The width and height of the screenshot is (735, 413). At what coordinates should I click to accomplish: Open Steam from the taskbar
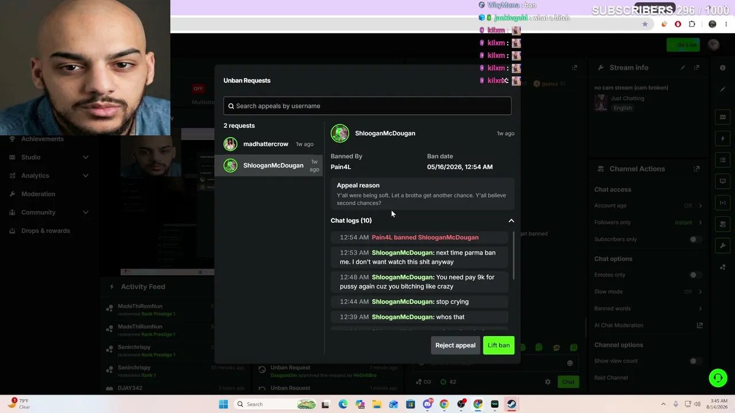[512, 404]
